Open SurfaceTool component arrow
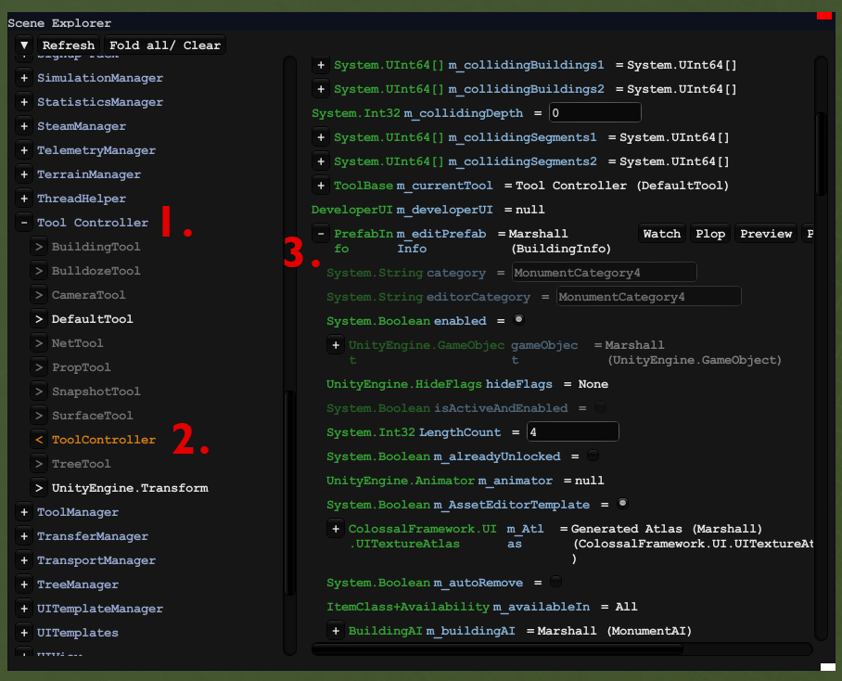This screenshot has height=681, width=842. [x=39, y=416]
